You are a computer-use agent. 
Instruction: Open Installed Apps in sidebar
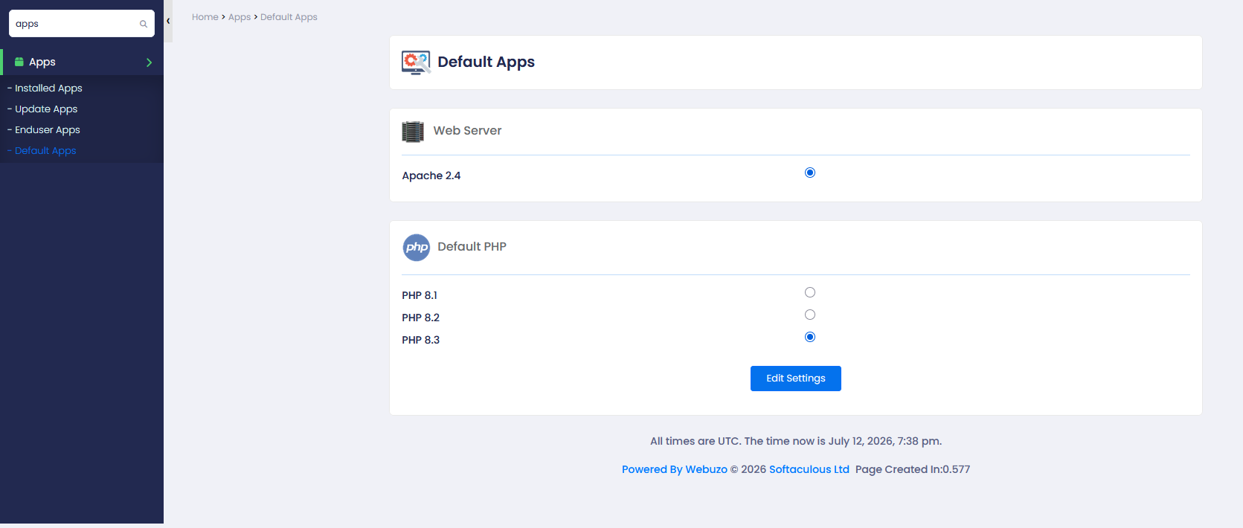pos(48,88)
